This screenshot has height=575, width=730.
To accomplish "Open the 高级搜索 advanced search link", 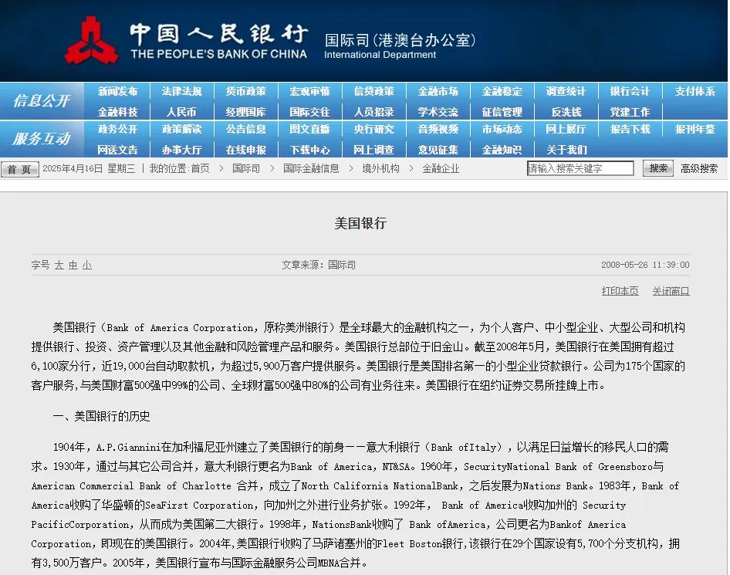I will point(699,168).
